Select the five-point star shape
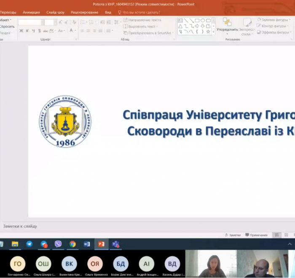295x278 pixels. tap(208, 32)
